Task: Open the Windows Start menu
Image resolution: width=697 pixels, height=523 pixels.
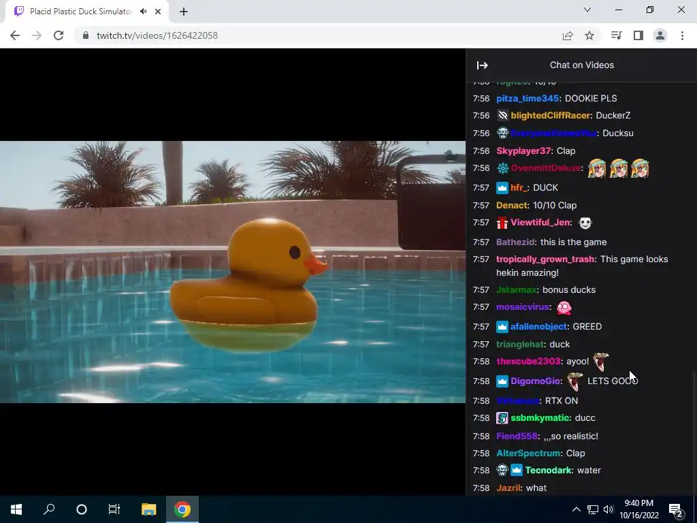Action: pos(16,509)
